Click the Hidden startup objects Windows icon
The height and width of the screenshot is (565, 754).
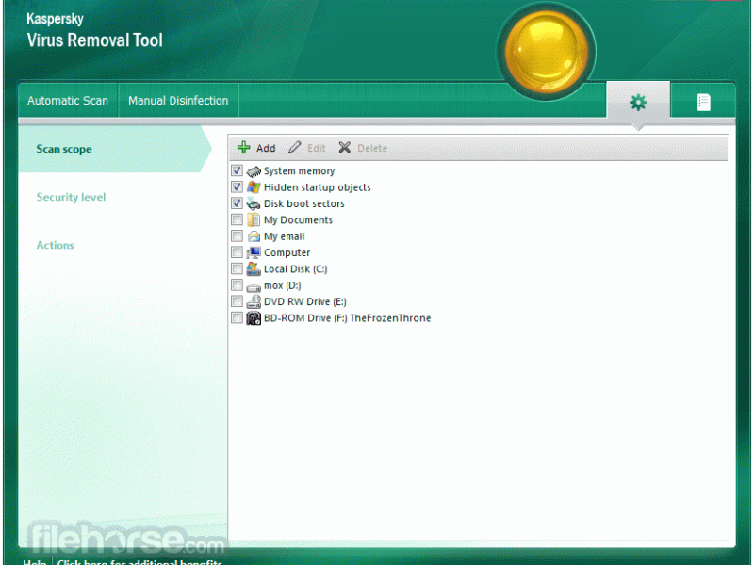254,187
